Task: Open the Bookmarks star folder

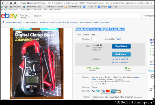Action: click(x=16, y=7)
